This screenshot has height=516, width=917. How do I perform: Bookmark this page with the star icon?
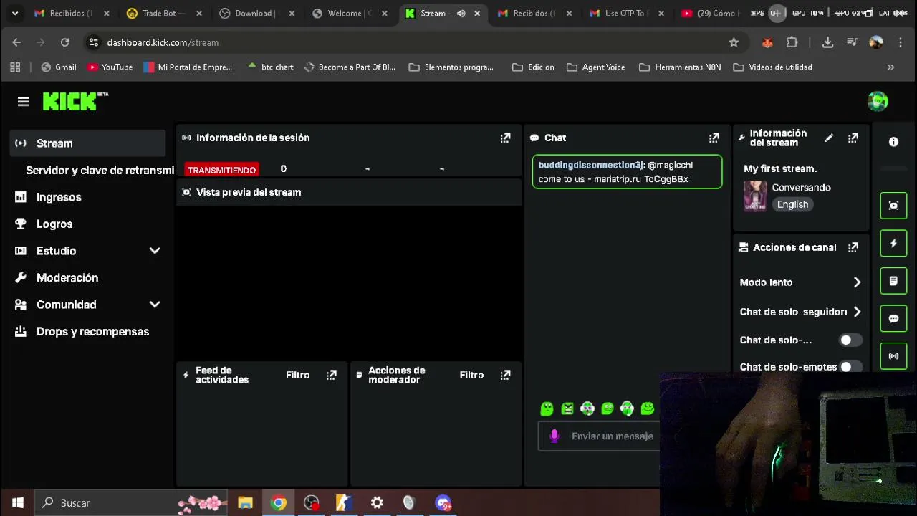pos(734,42)
